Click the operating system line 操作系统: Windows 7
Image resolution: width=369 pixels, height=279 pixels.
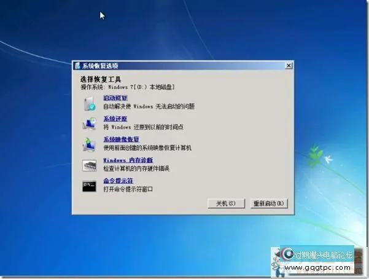[128, 87]
